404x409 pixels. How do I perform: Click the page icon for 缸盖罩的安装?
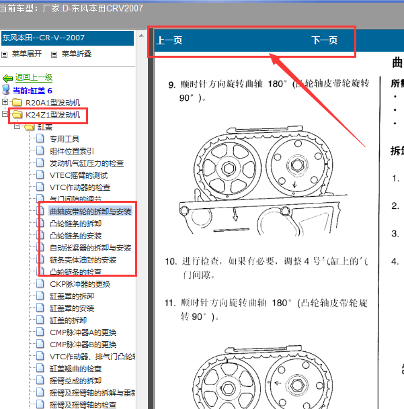40,308
